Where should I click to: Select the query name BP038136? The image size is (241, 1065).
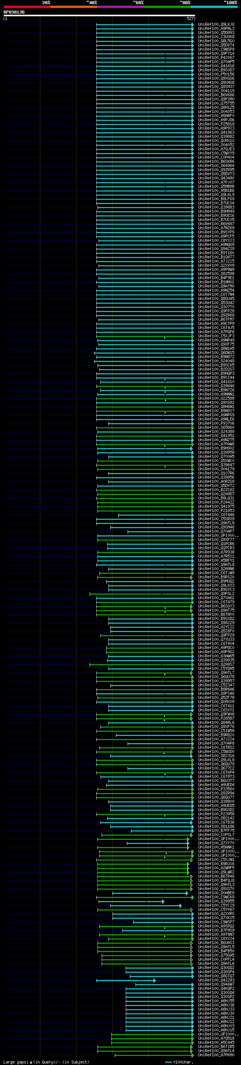pos(14,12)
